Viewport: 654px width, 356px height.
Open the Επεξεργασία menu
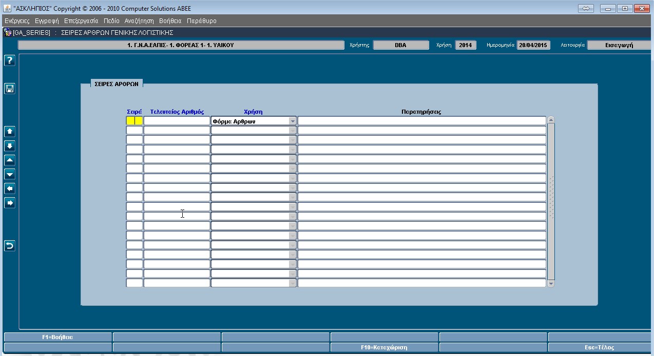pos(81,21)
